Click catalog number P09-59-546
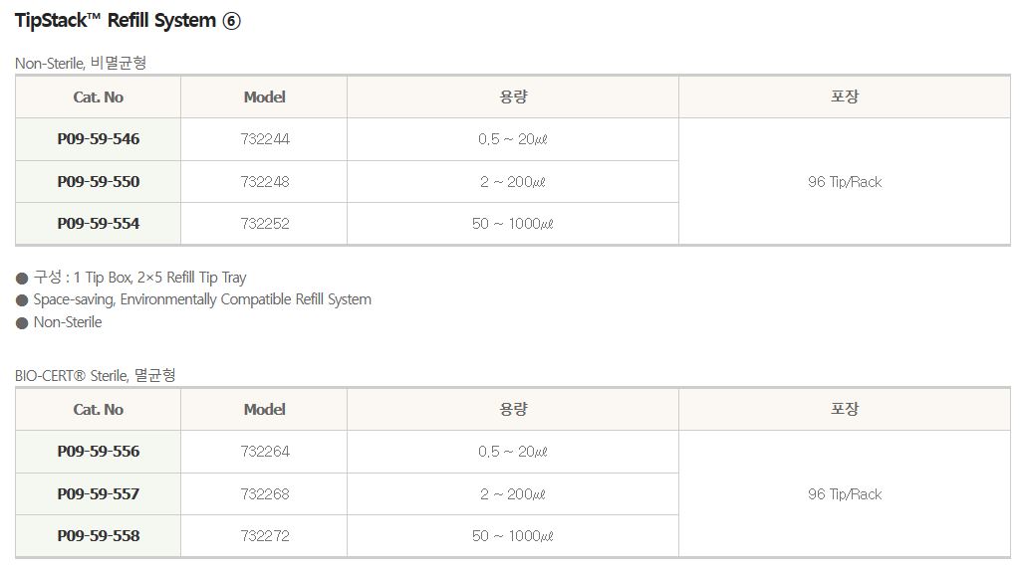1020x572 pixels. 99,139
